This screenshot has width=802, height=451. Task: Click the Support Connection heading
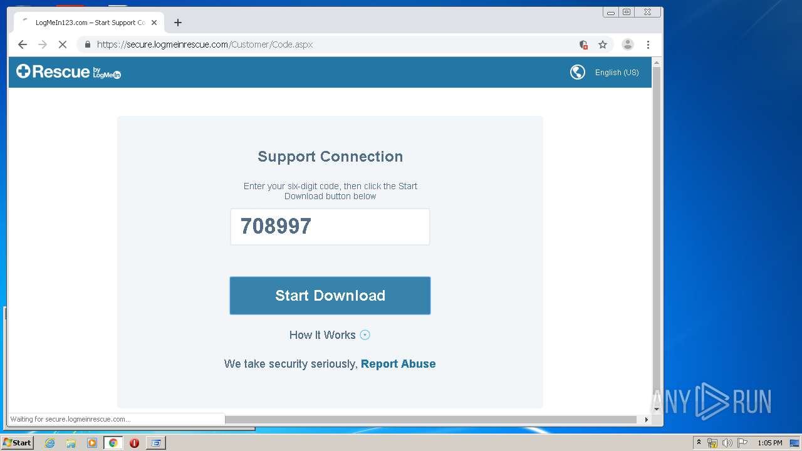tap(330, 157)
